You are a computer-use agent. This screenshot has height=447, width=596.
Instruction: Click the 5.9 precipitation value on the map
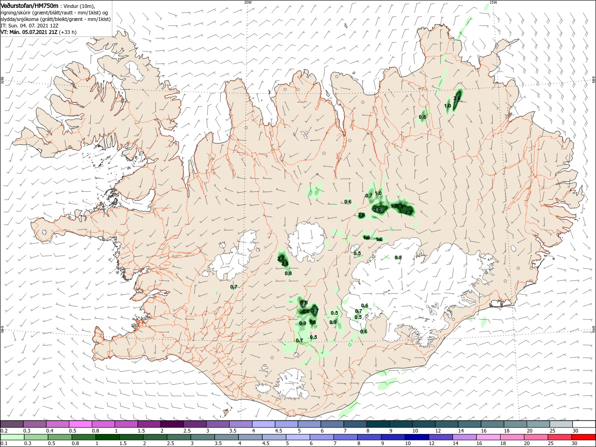coord(304,303)
